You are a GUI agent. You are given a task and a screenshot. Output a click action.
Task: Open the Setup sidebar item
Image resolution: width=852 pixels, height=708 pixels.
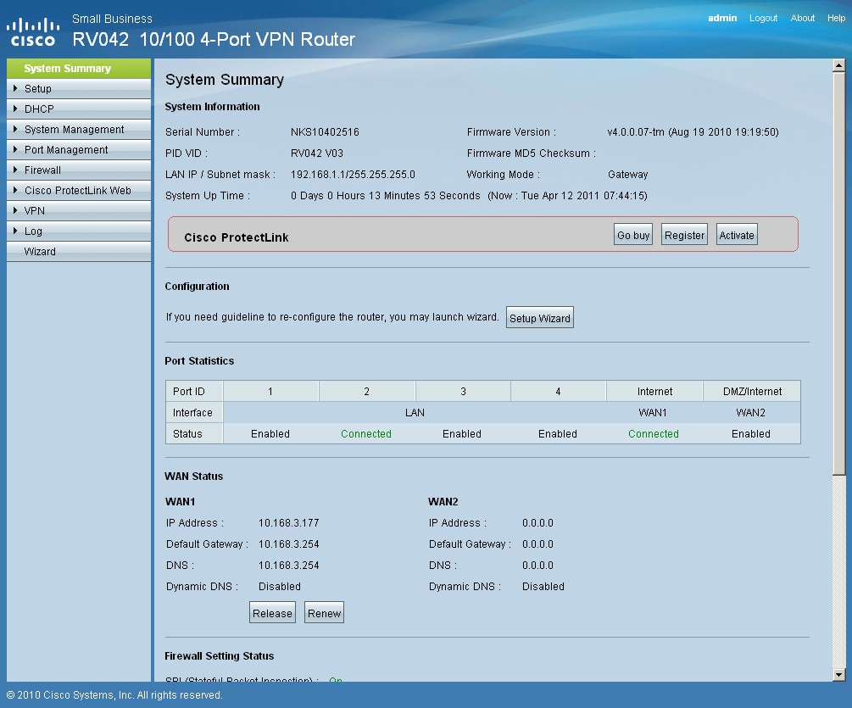pyautogui.click(x=79, y=88)
